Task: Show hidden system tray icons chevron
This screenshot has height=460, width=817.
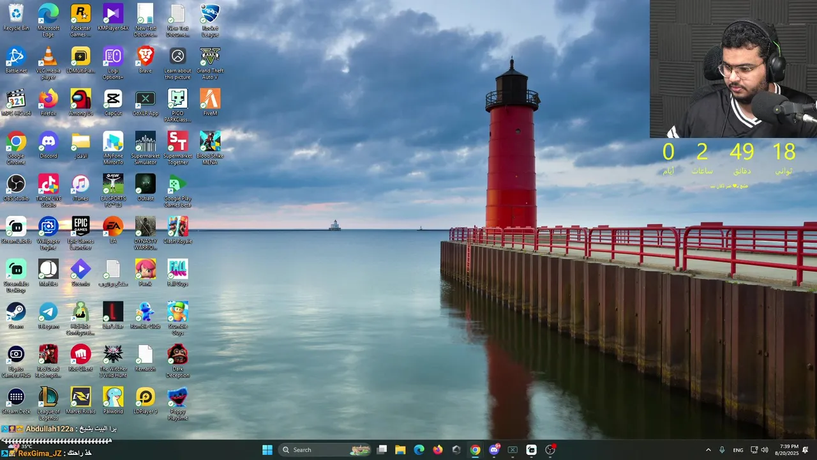Action: click(x=708, y=450)
